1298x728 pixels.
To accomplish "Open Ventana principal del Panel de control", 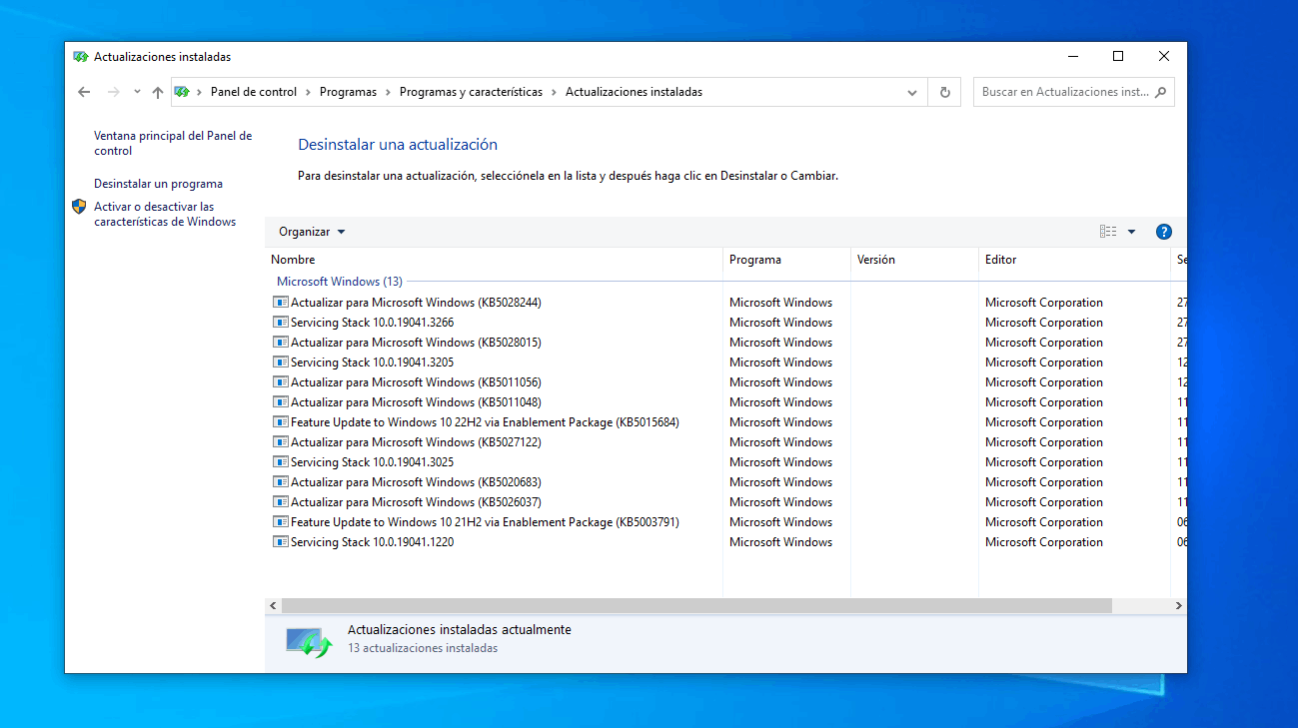I will click(x=173, y=143).
